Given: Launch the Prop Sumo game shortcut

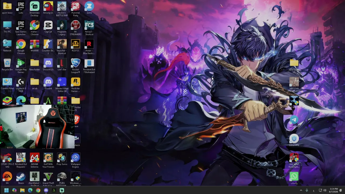Looking at the screenshot, I should point(62,159).
